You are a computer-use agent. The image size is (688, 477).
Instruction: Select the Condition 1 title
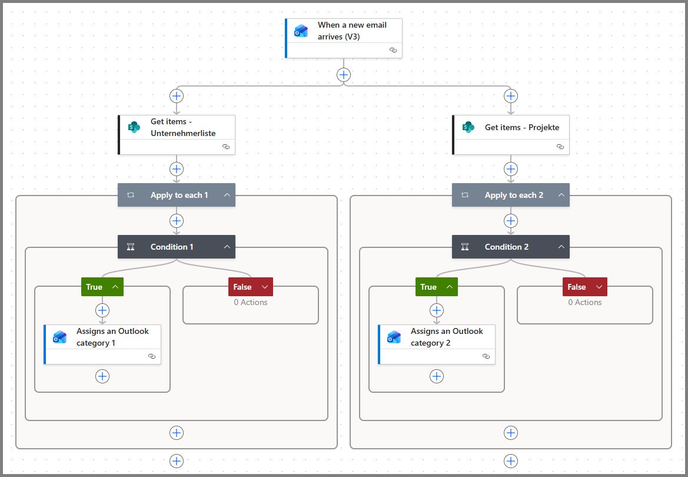[x=172, y=247]
